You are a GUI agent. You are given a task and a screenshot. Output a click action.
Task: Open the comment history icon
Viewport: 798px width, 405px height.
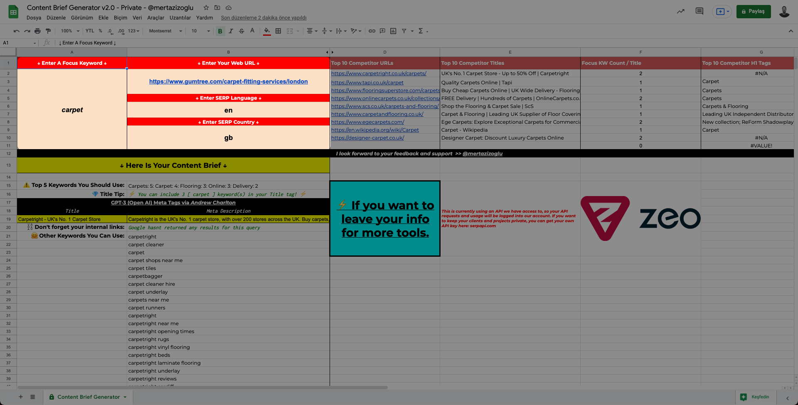(699, 12)
